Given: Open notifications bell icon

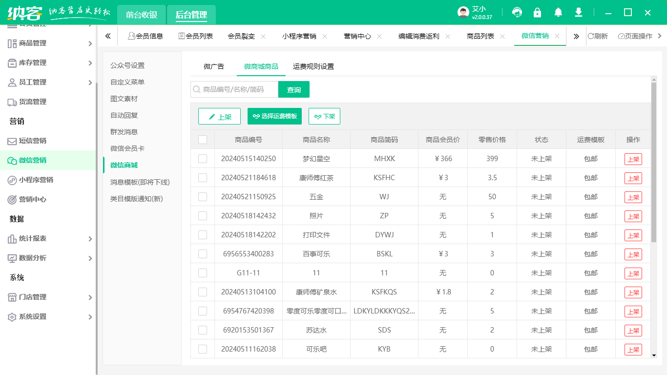Looking at the screenshot, I should [558, 12].
